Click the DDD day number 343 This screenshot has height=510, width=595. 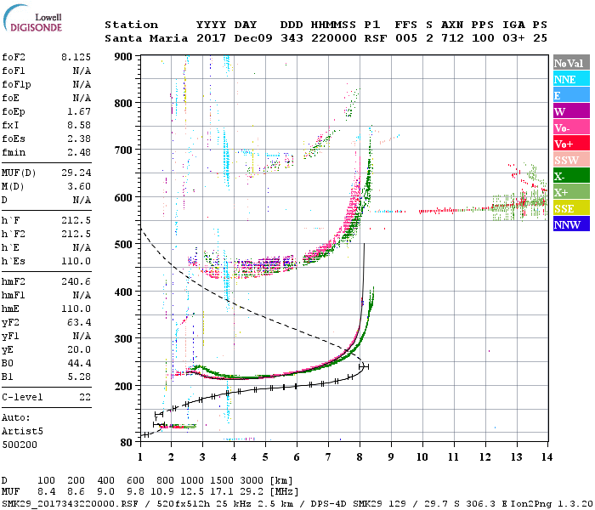(292, 38)
